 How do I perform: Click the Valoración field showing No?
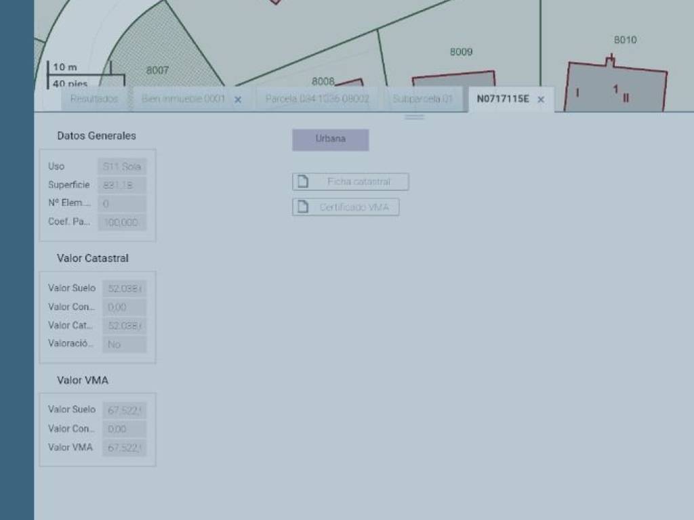point(124,344)
